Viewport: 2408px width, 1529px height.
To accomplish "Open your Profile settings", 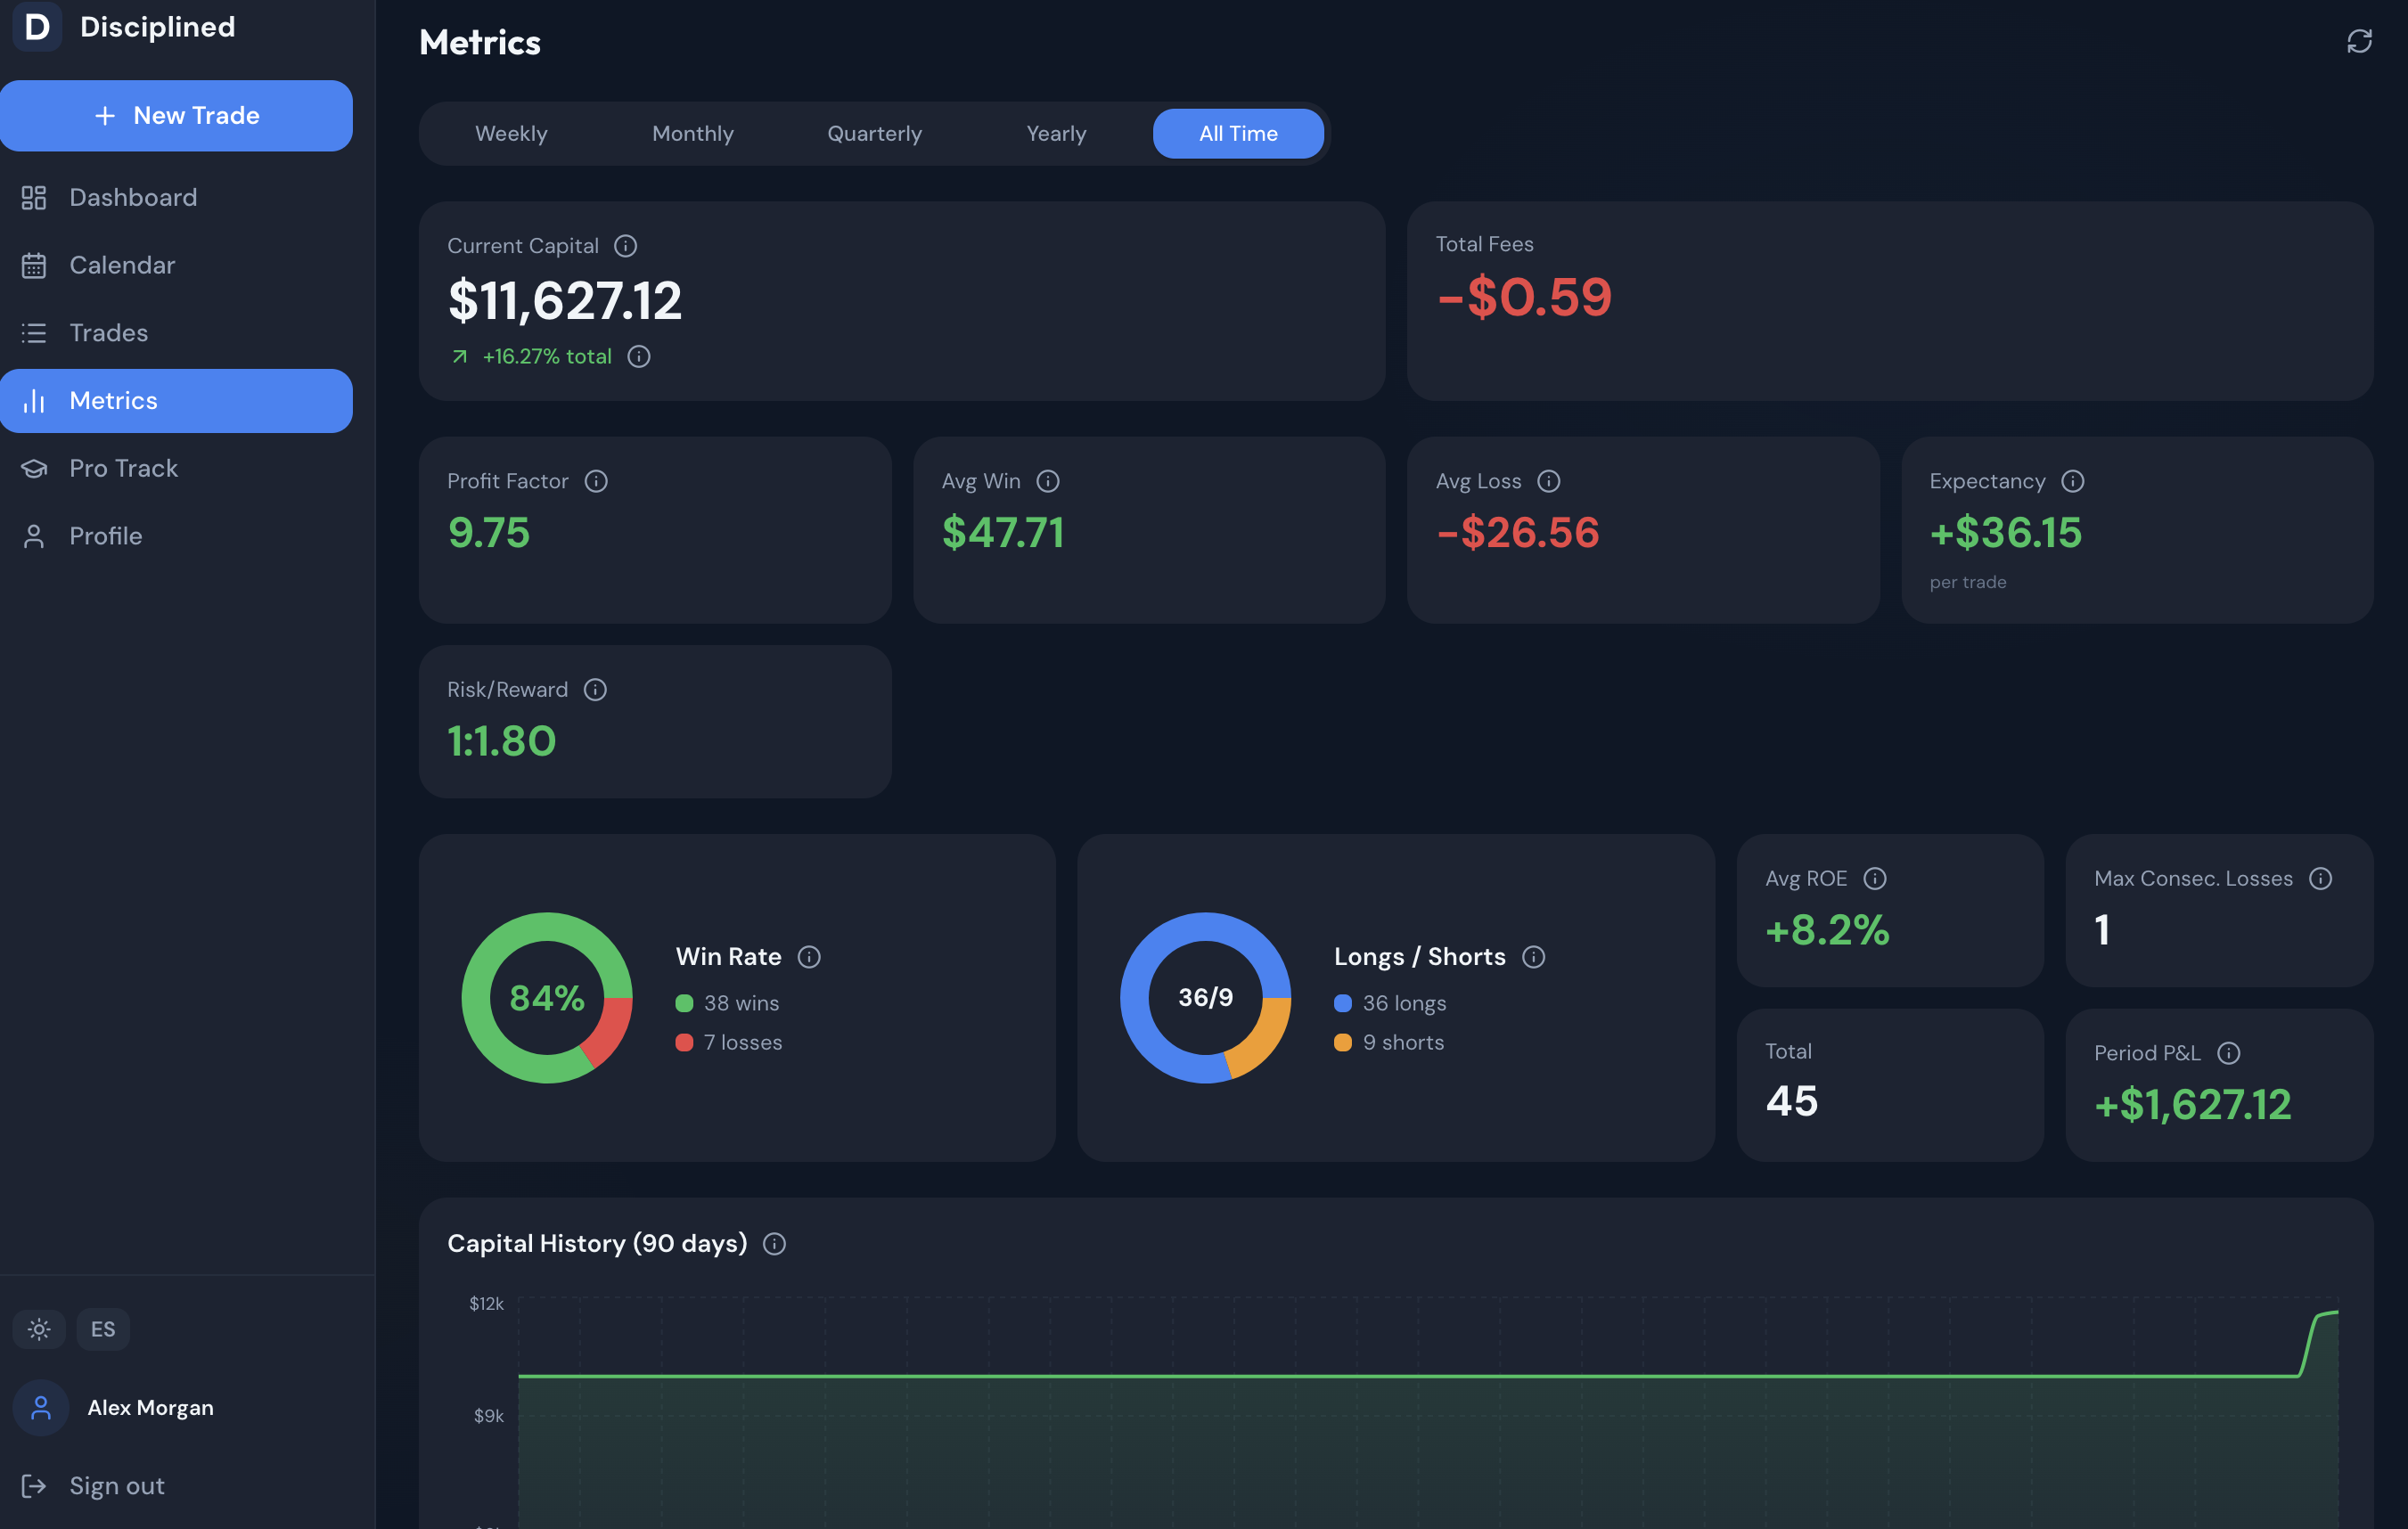I will click(x=106, y=535).
